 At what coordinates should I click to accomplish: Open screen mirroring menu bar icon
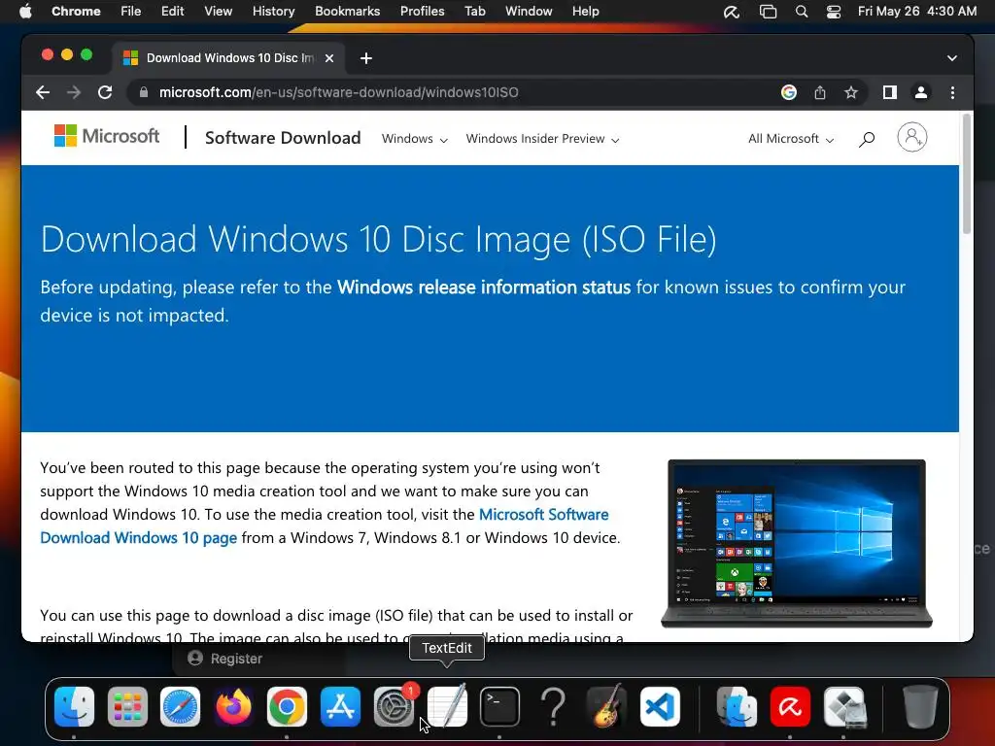click(x=768, y=12)
